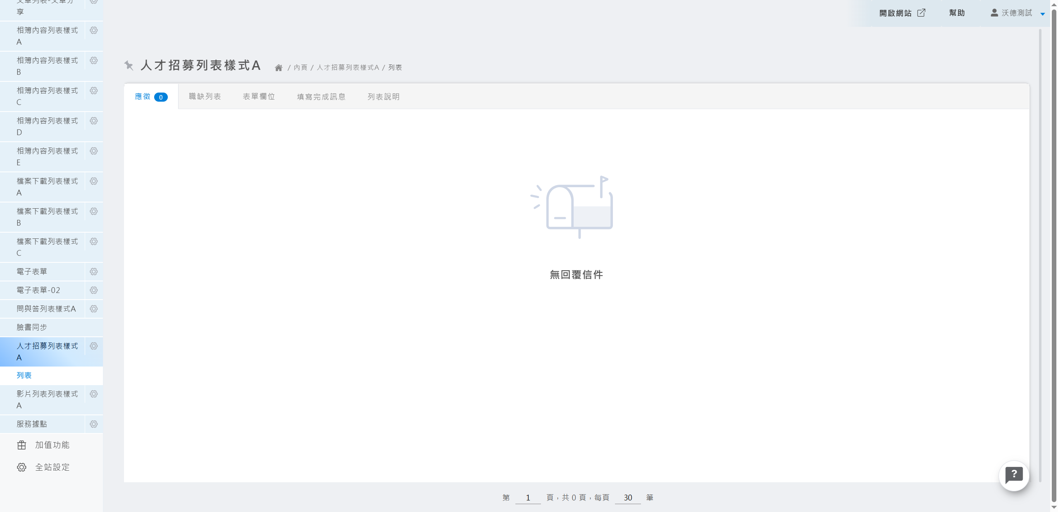
Task: Open the 填寫完成訊息 tab
Action: pyautogui.click(x=322, y=96)
